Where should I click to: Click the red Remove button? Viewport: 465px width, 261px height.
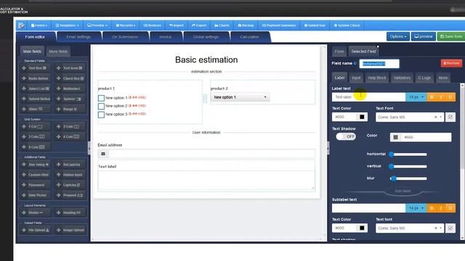[x=451, y=63]
